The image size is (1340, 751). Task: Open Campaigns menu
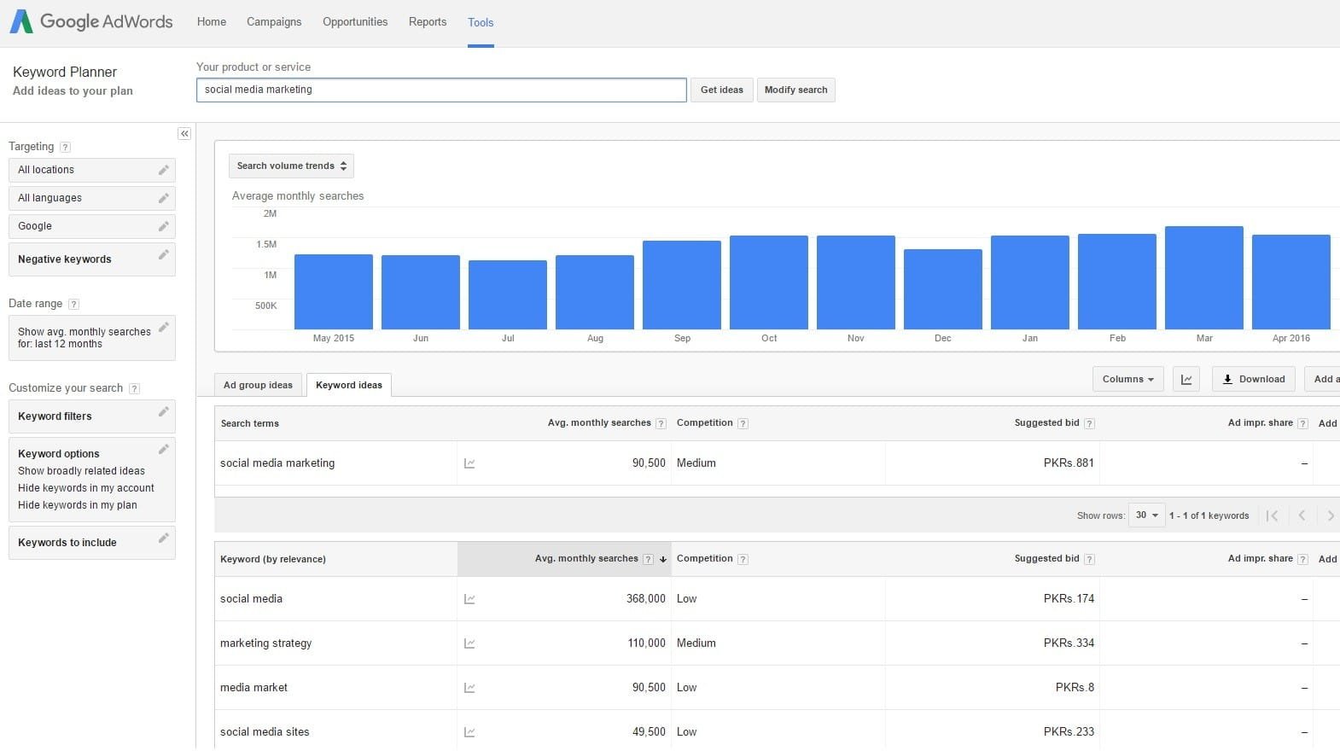pyautogui.click(x=274, y=22)
